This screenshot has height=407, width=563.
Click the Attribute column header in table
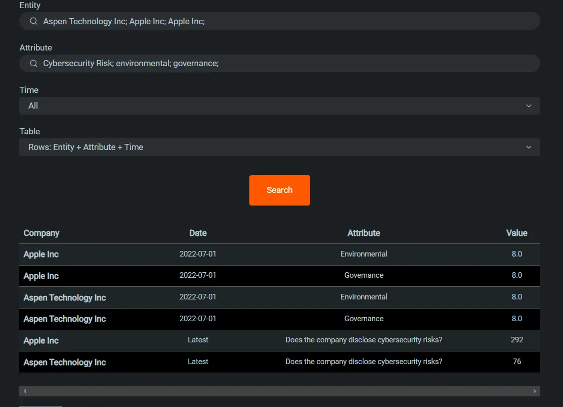coord(363,233)
